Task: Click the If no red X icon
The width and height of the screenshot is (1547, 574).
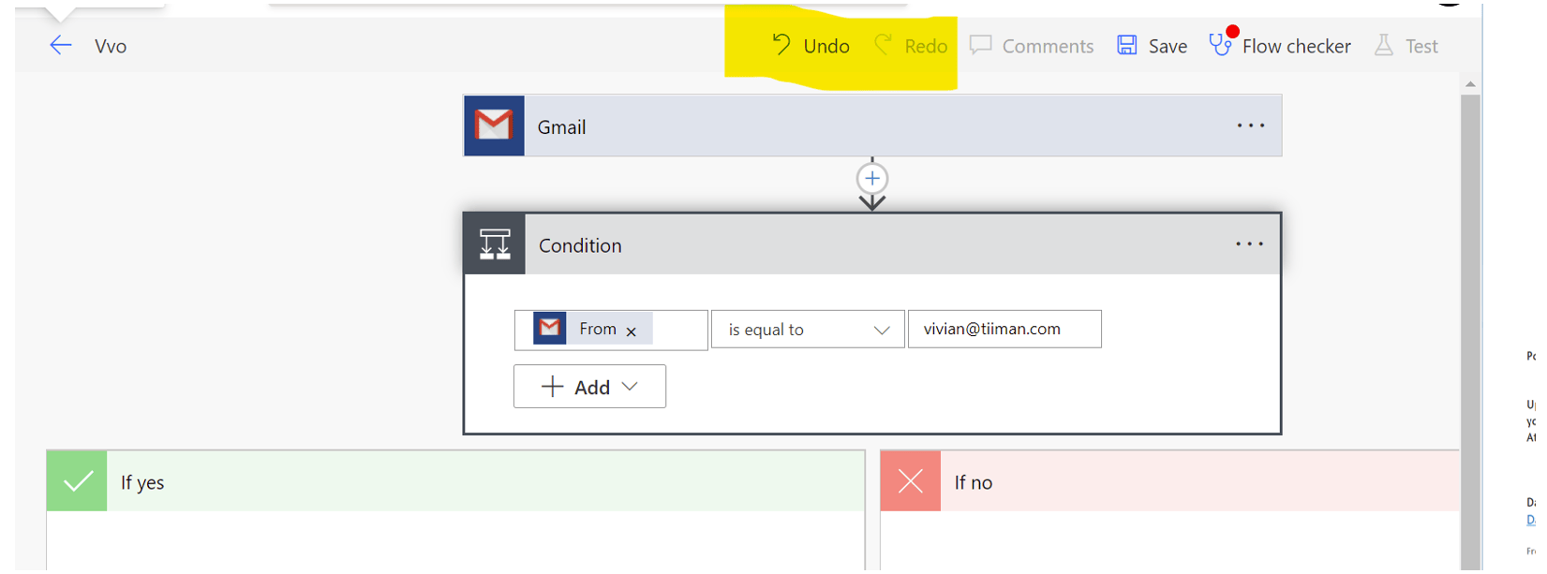Action: click(x=911, y=481)
